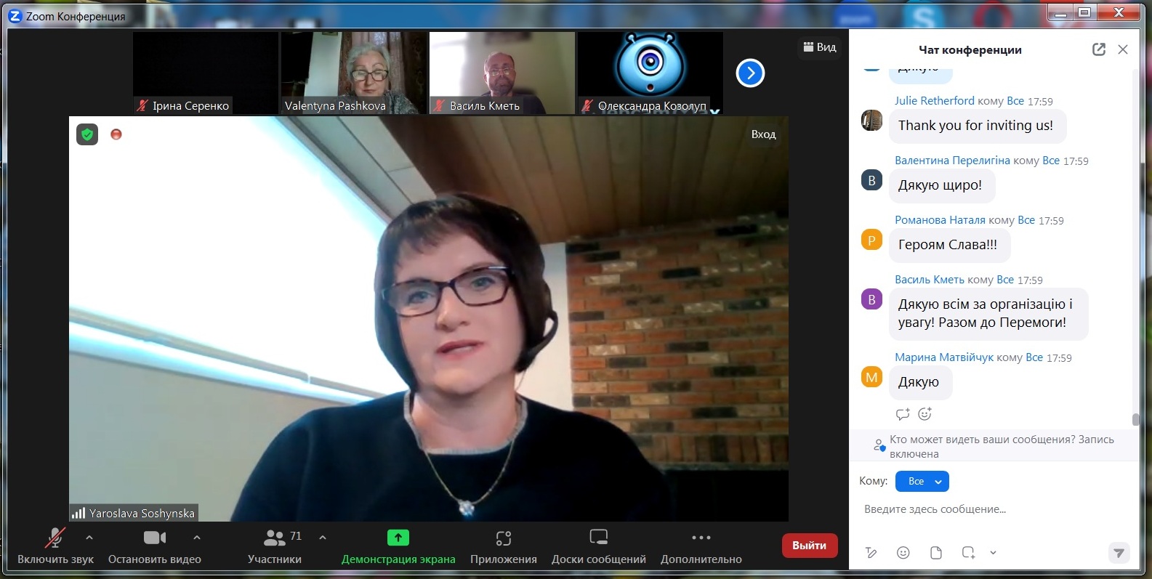Toggle camera with Остановить видео
This screenshot has height=579, width=1152.
point(154,546)
